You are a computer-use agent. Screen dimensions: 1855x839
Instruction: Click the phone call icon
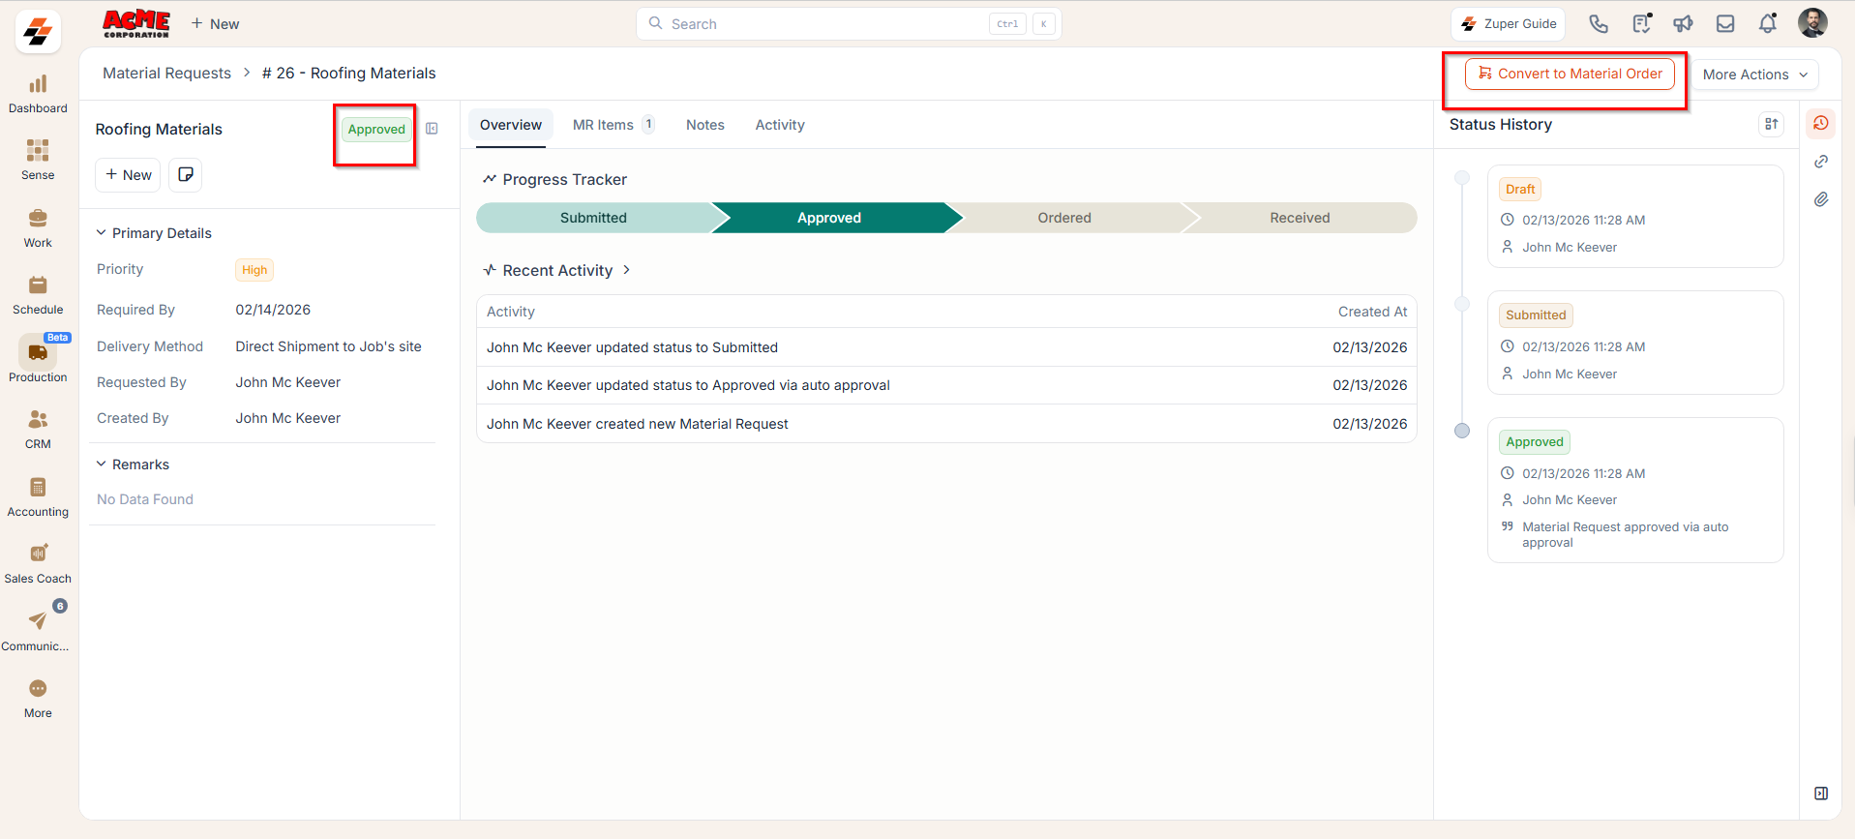point(1599,24)
